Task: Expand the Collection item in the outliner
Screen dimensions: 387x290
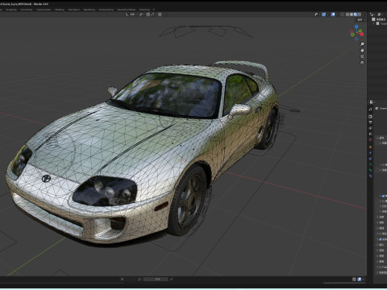Action: 374,23
